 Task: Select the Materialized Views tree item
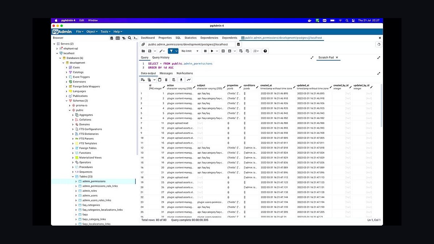pos(90,158)
